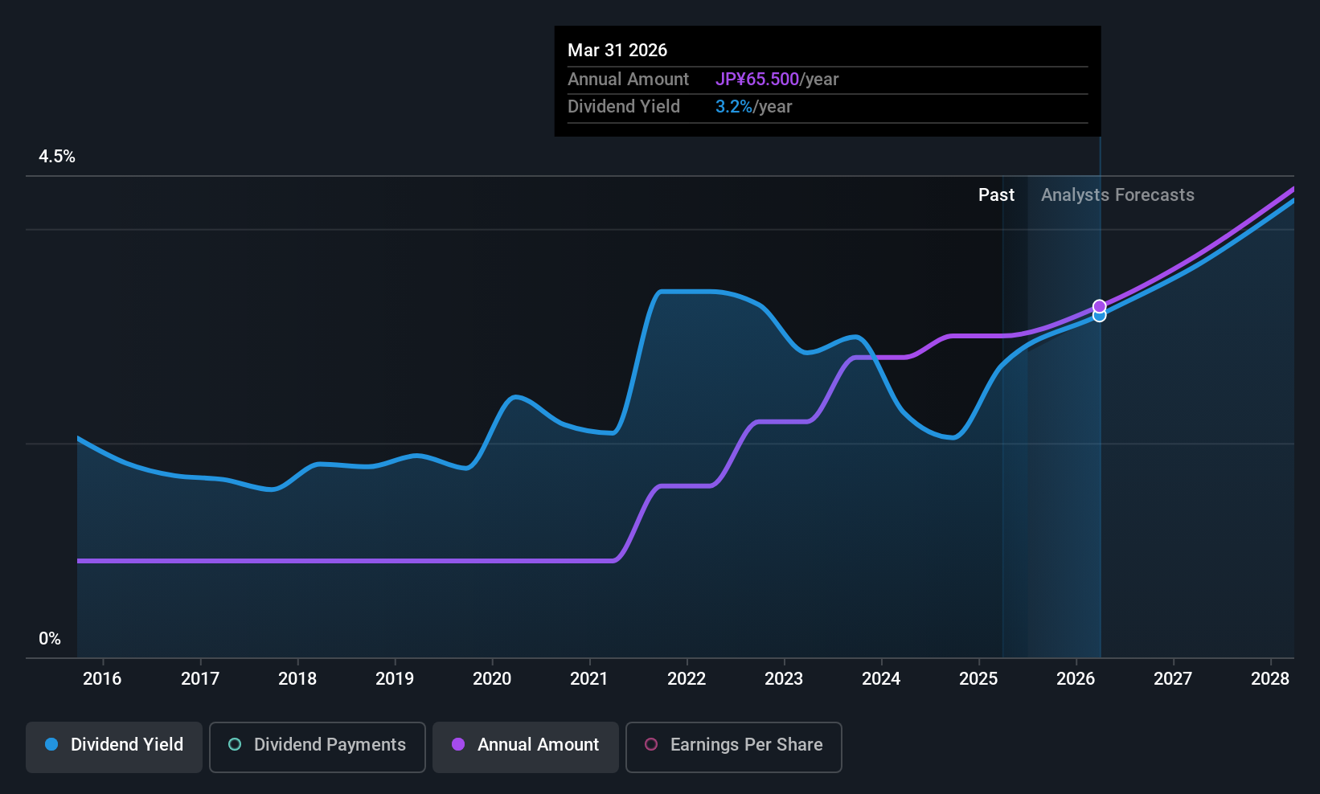Click the 2023 x-axis label
The width and height of the screenshot is (1320, 794).
tap(784, 679)
